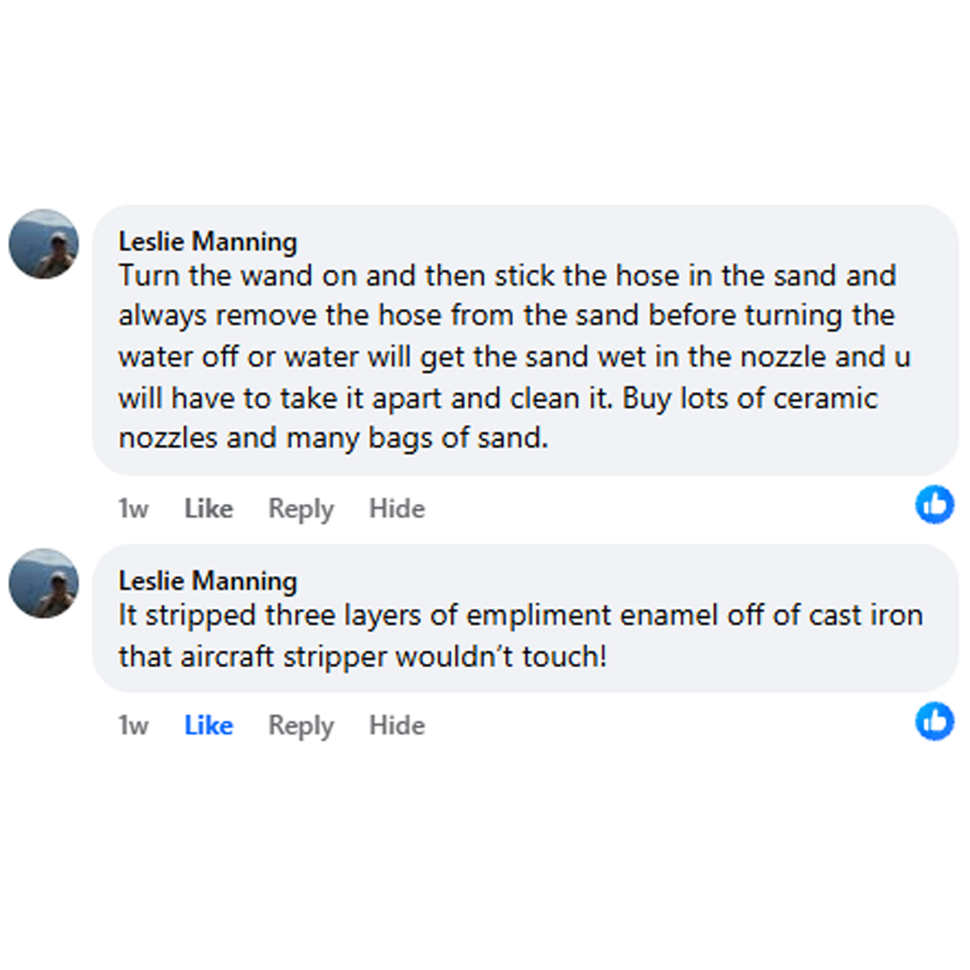Reply to the cast iron enamel comment
Screen dimensions: 970x970
pyautogui.click(x=301, y=726)
